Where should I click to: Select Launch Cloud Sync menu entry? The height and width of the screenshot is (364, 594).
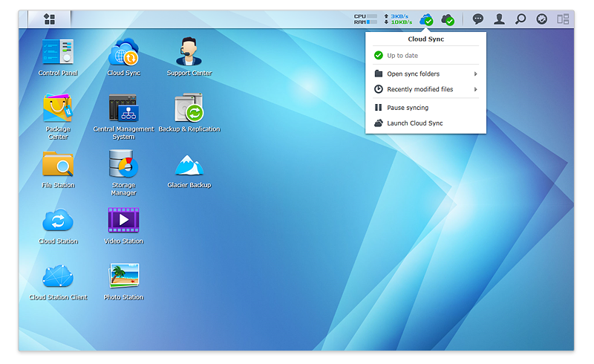[x=414, y=123]
